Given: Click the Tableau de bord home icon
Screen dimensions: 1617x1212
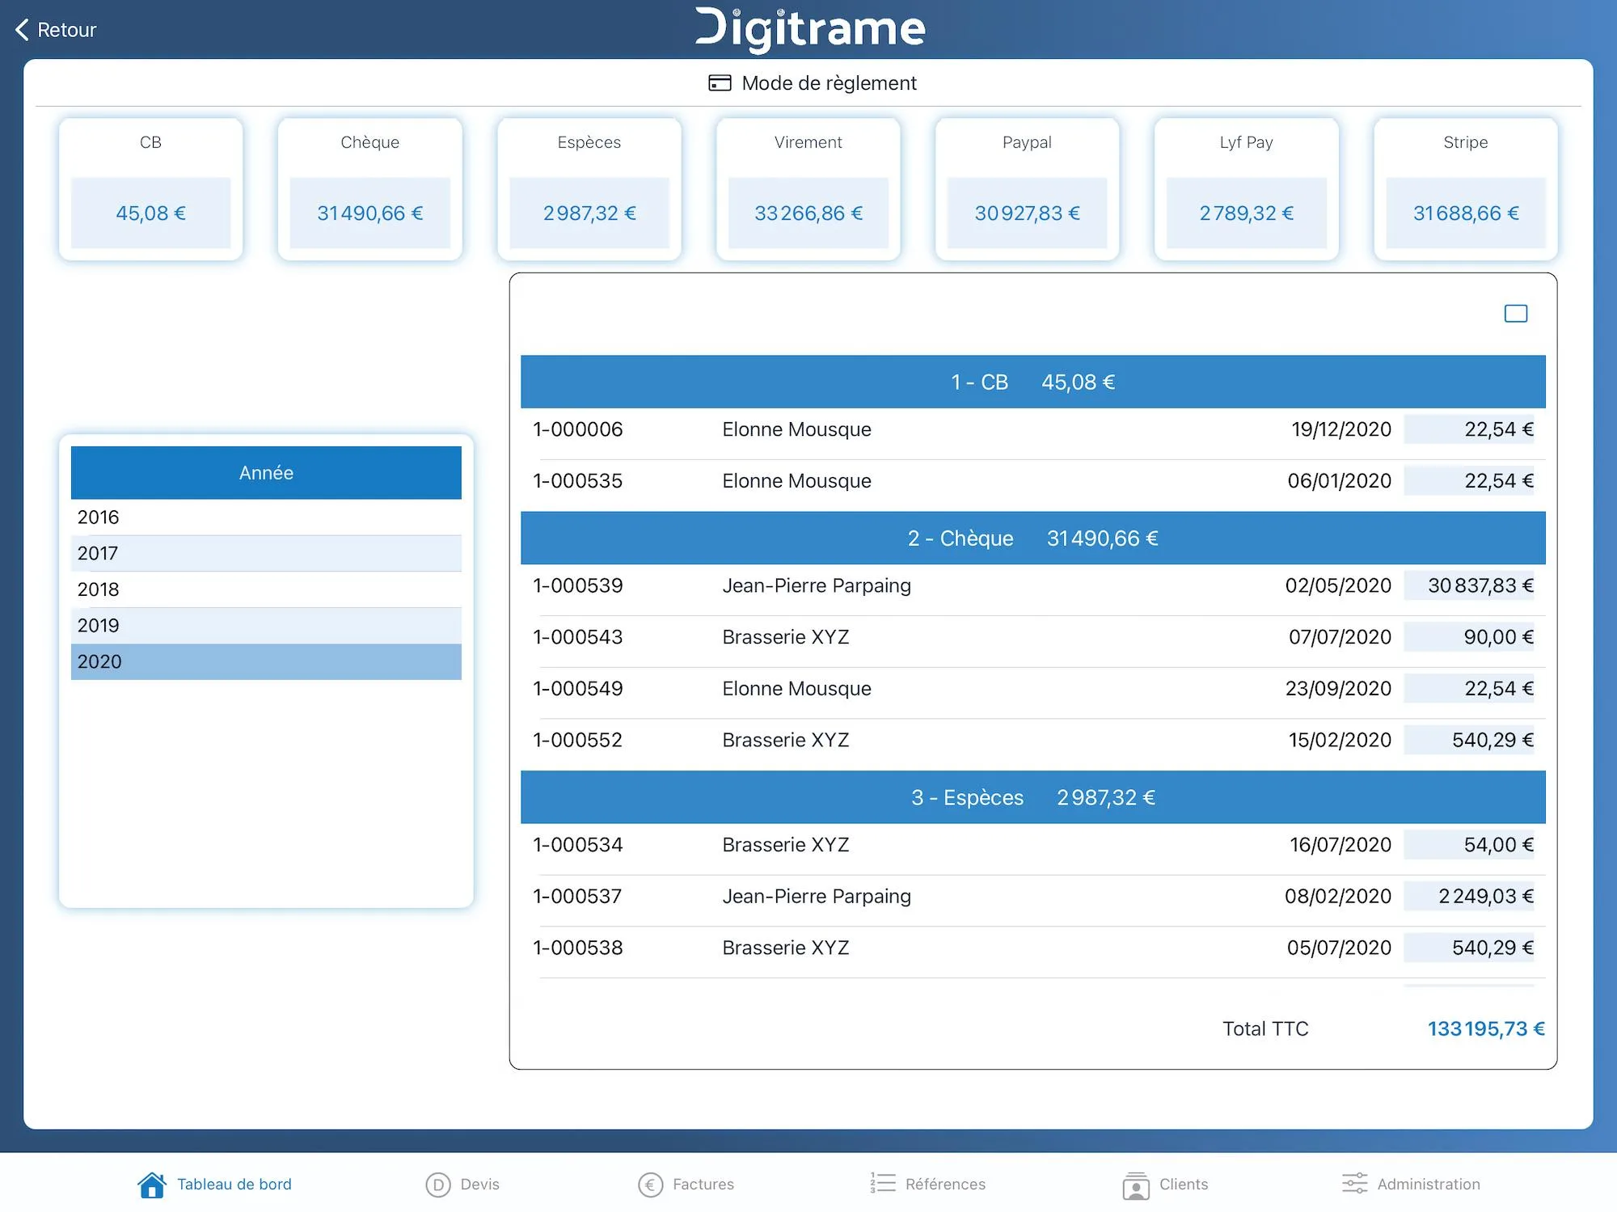Looking at the screenshot, I should 152,1185.
